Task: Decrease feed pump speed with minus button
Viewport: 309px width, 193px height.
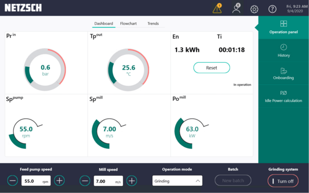Action: pos(12,181)
